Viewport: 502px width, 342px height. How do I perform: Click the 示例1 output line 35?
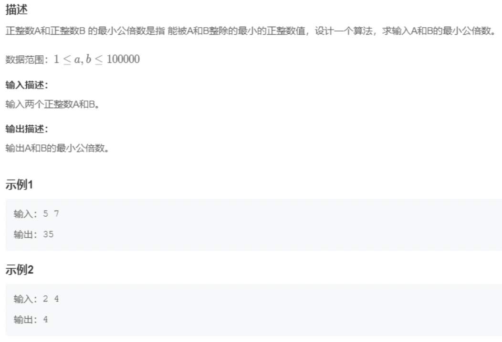(33, 234)
